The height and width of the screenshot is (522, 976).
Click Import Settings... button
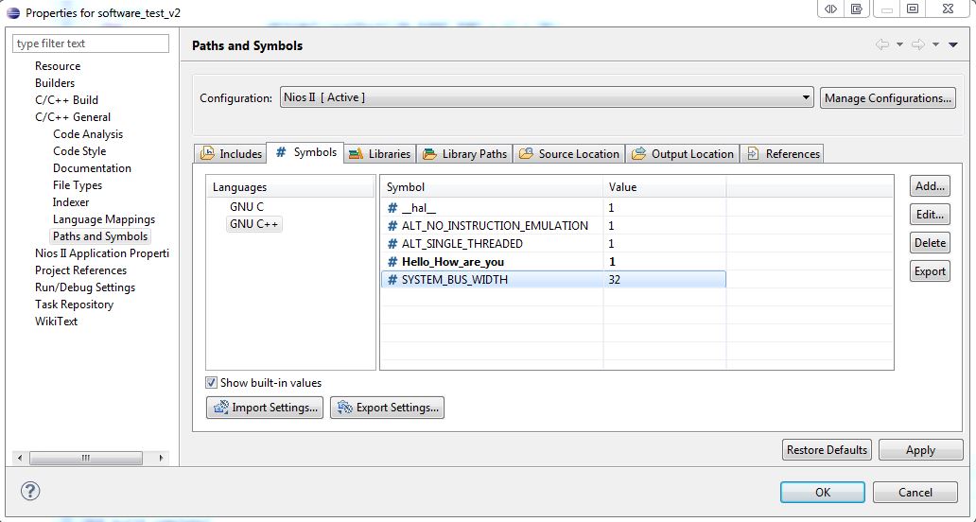(x=265, y=408)
